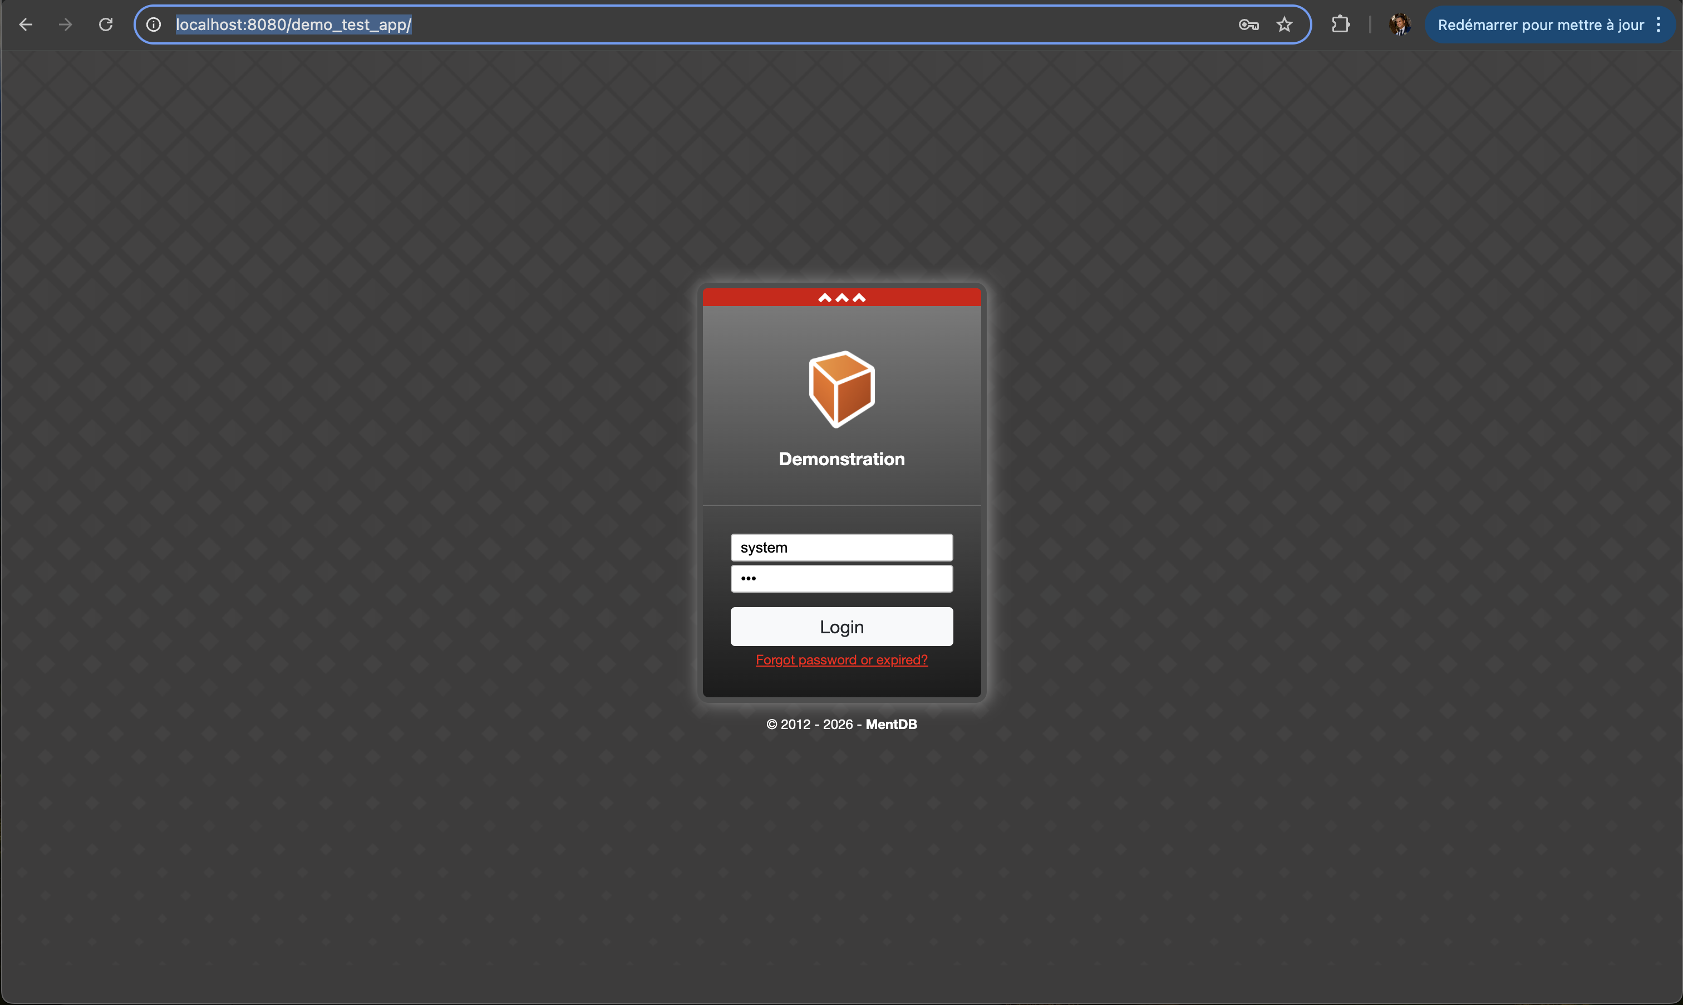The width and height of the screenshot is (1683, 1005).
Task: Click Redémarrer pour mettre à jour
Action: 1540,25
